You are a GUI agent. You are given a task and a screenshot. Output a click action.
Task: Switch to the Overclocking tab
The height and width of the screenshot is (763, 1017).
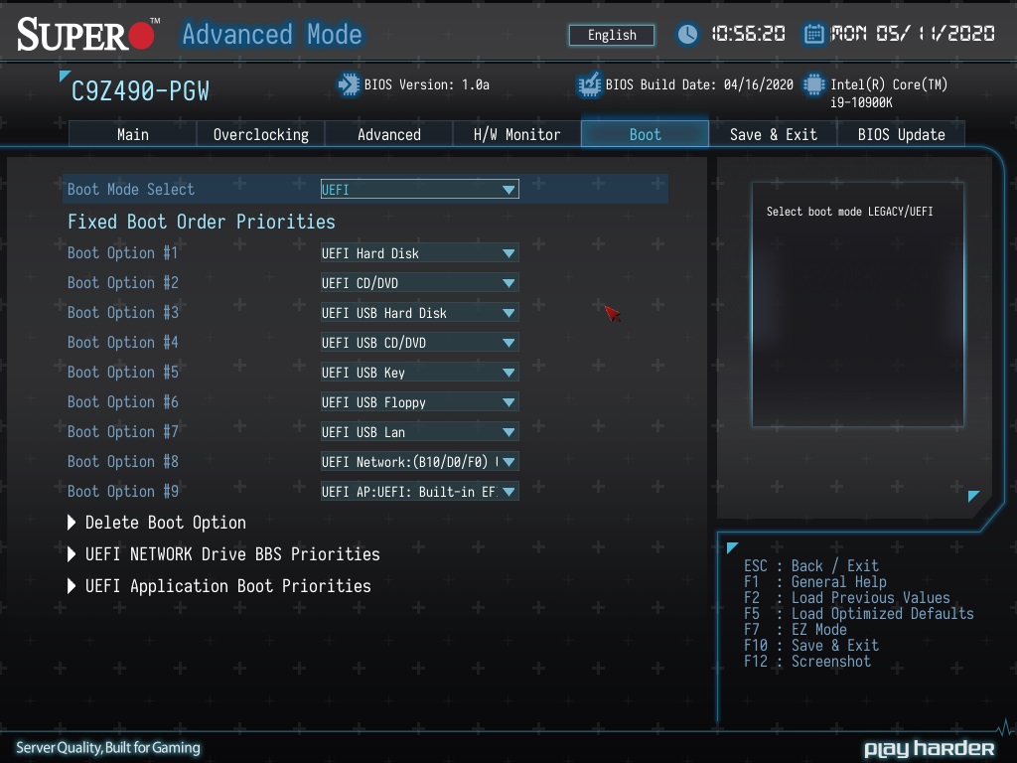(x=260, y=134)
